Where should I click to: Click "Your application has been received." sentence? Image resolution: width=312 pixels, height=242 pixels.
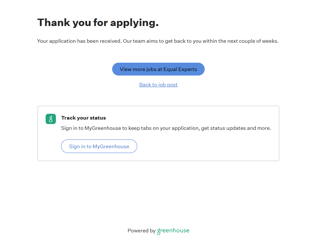point(79,41)
